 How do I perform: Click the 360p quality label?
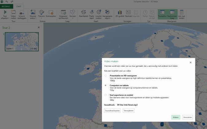click(x=112, y=100)
